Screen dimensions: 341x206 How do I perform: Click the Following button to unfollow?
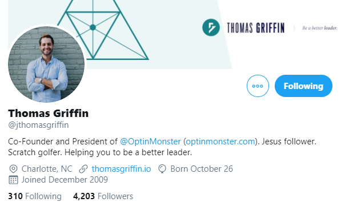pos(303,86)
